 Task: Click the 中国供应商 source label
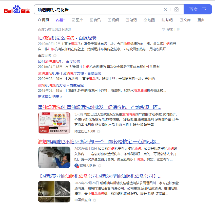coord(83,200)
